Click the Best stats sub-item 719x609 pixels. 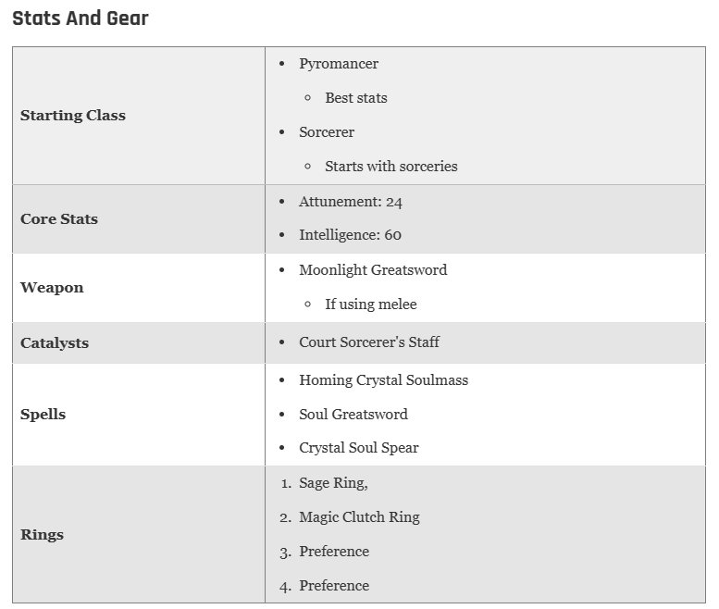356,98
